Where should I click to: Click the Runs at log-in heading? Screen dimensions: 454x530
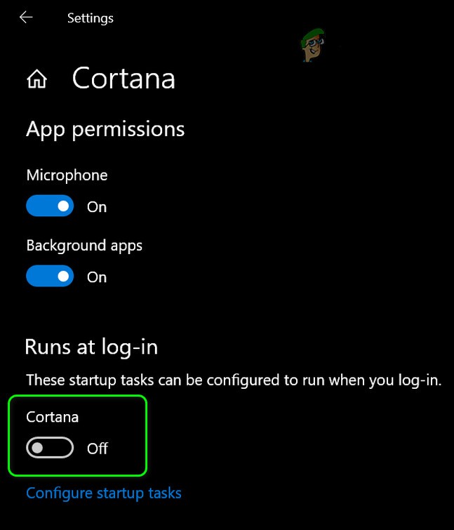coord(91,347)
